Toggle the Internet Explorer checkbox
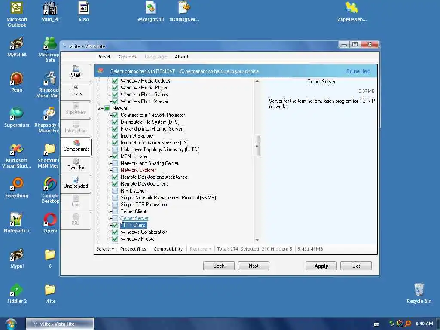The width and height of the screenshot is (440, 330). point(115,136)
